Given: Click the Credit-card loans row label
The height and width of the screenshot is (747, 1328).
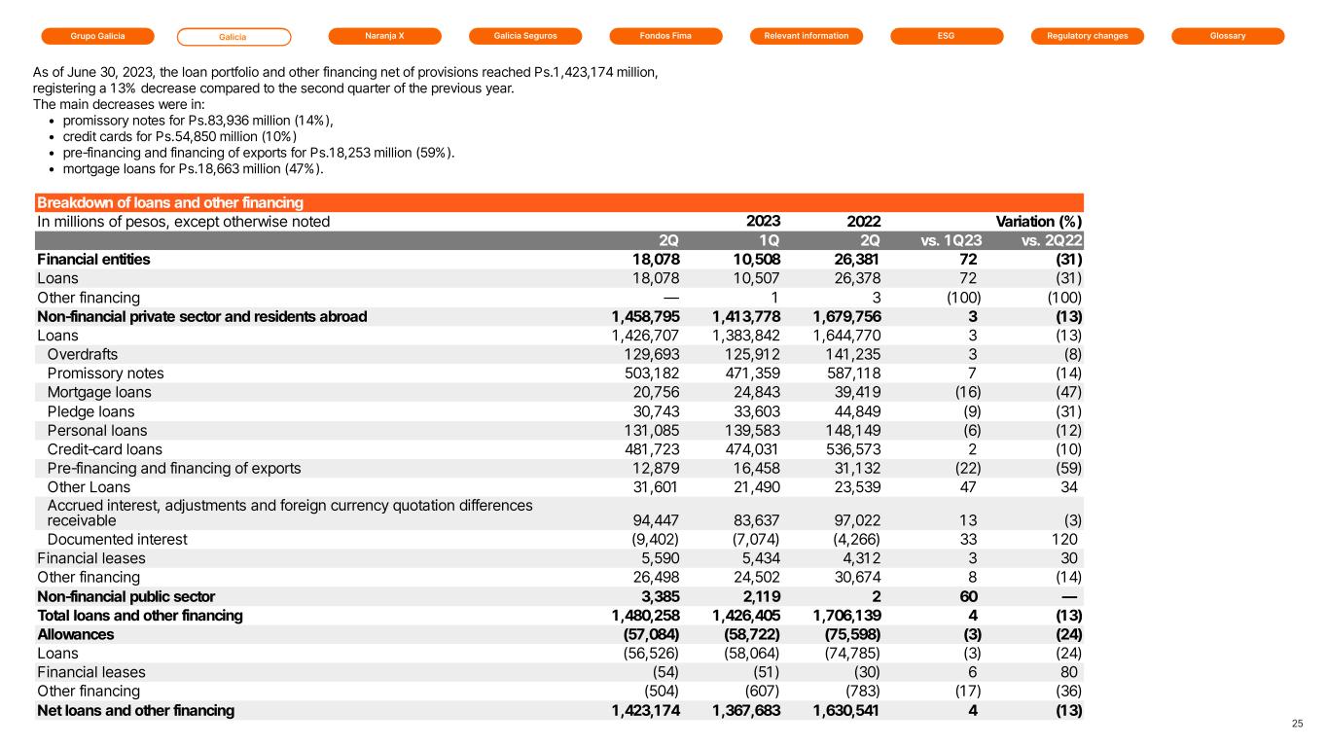Looking at the screenshot, I should click(x=105, y=449).
